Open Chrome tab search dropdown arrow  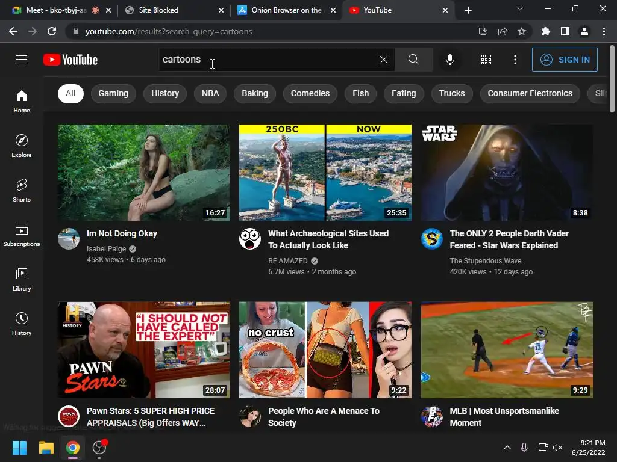click(520, 8)
